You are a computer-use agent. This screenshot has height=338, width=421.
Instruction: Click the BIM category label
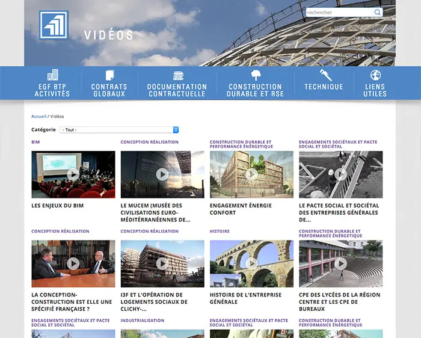point(35,142)
